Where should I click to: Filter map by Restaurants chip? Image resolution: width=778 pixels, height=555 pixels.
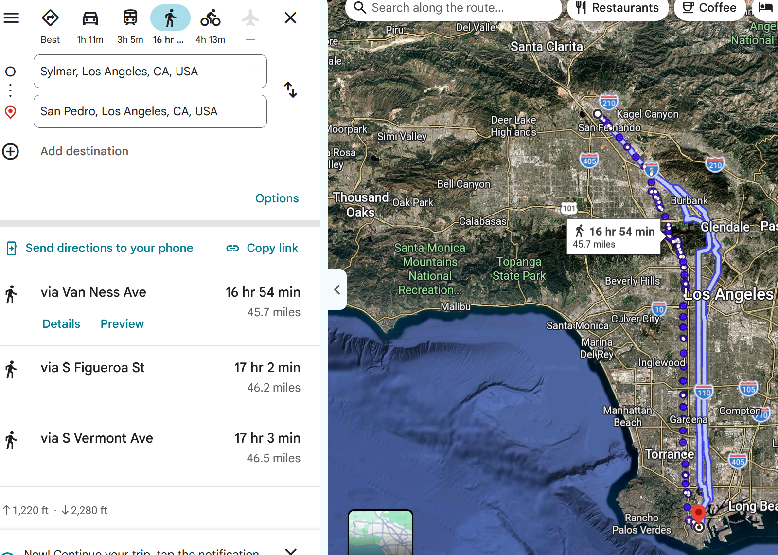pyautogui.click(x=618, y=8)
